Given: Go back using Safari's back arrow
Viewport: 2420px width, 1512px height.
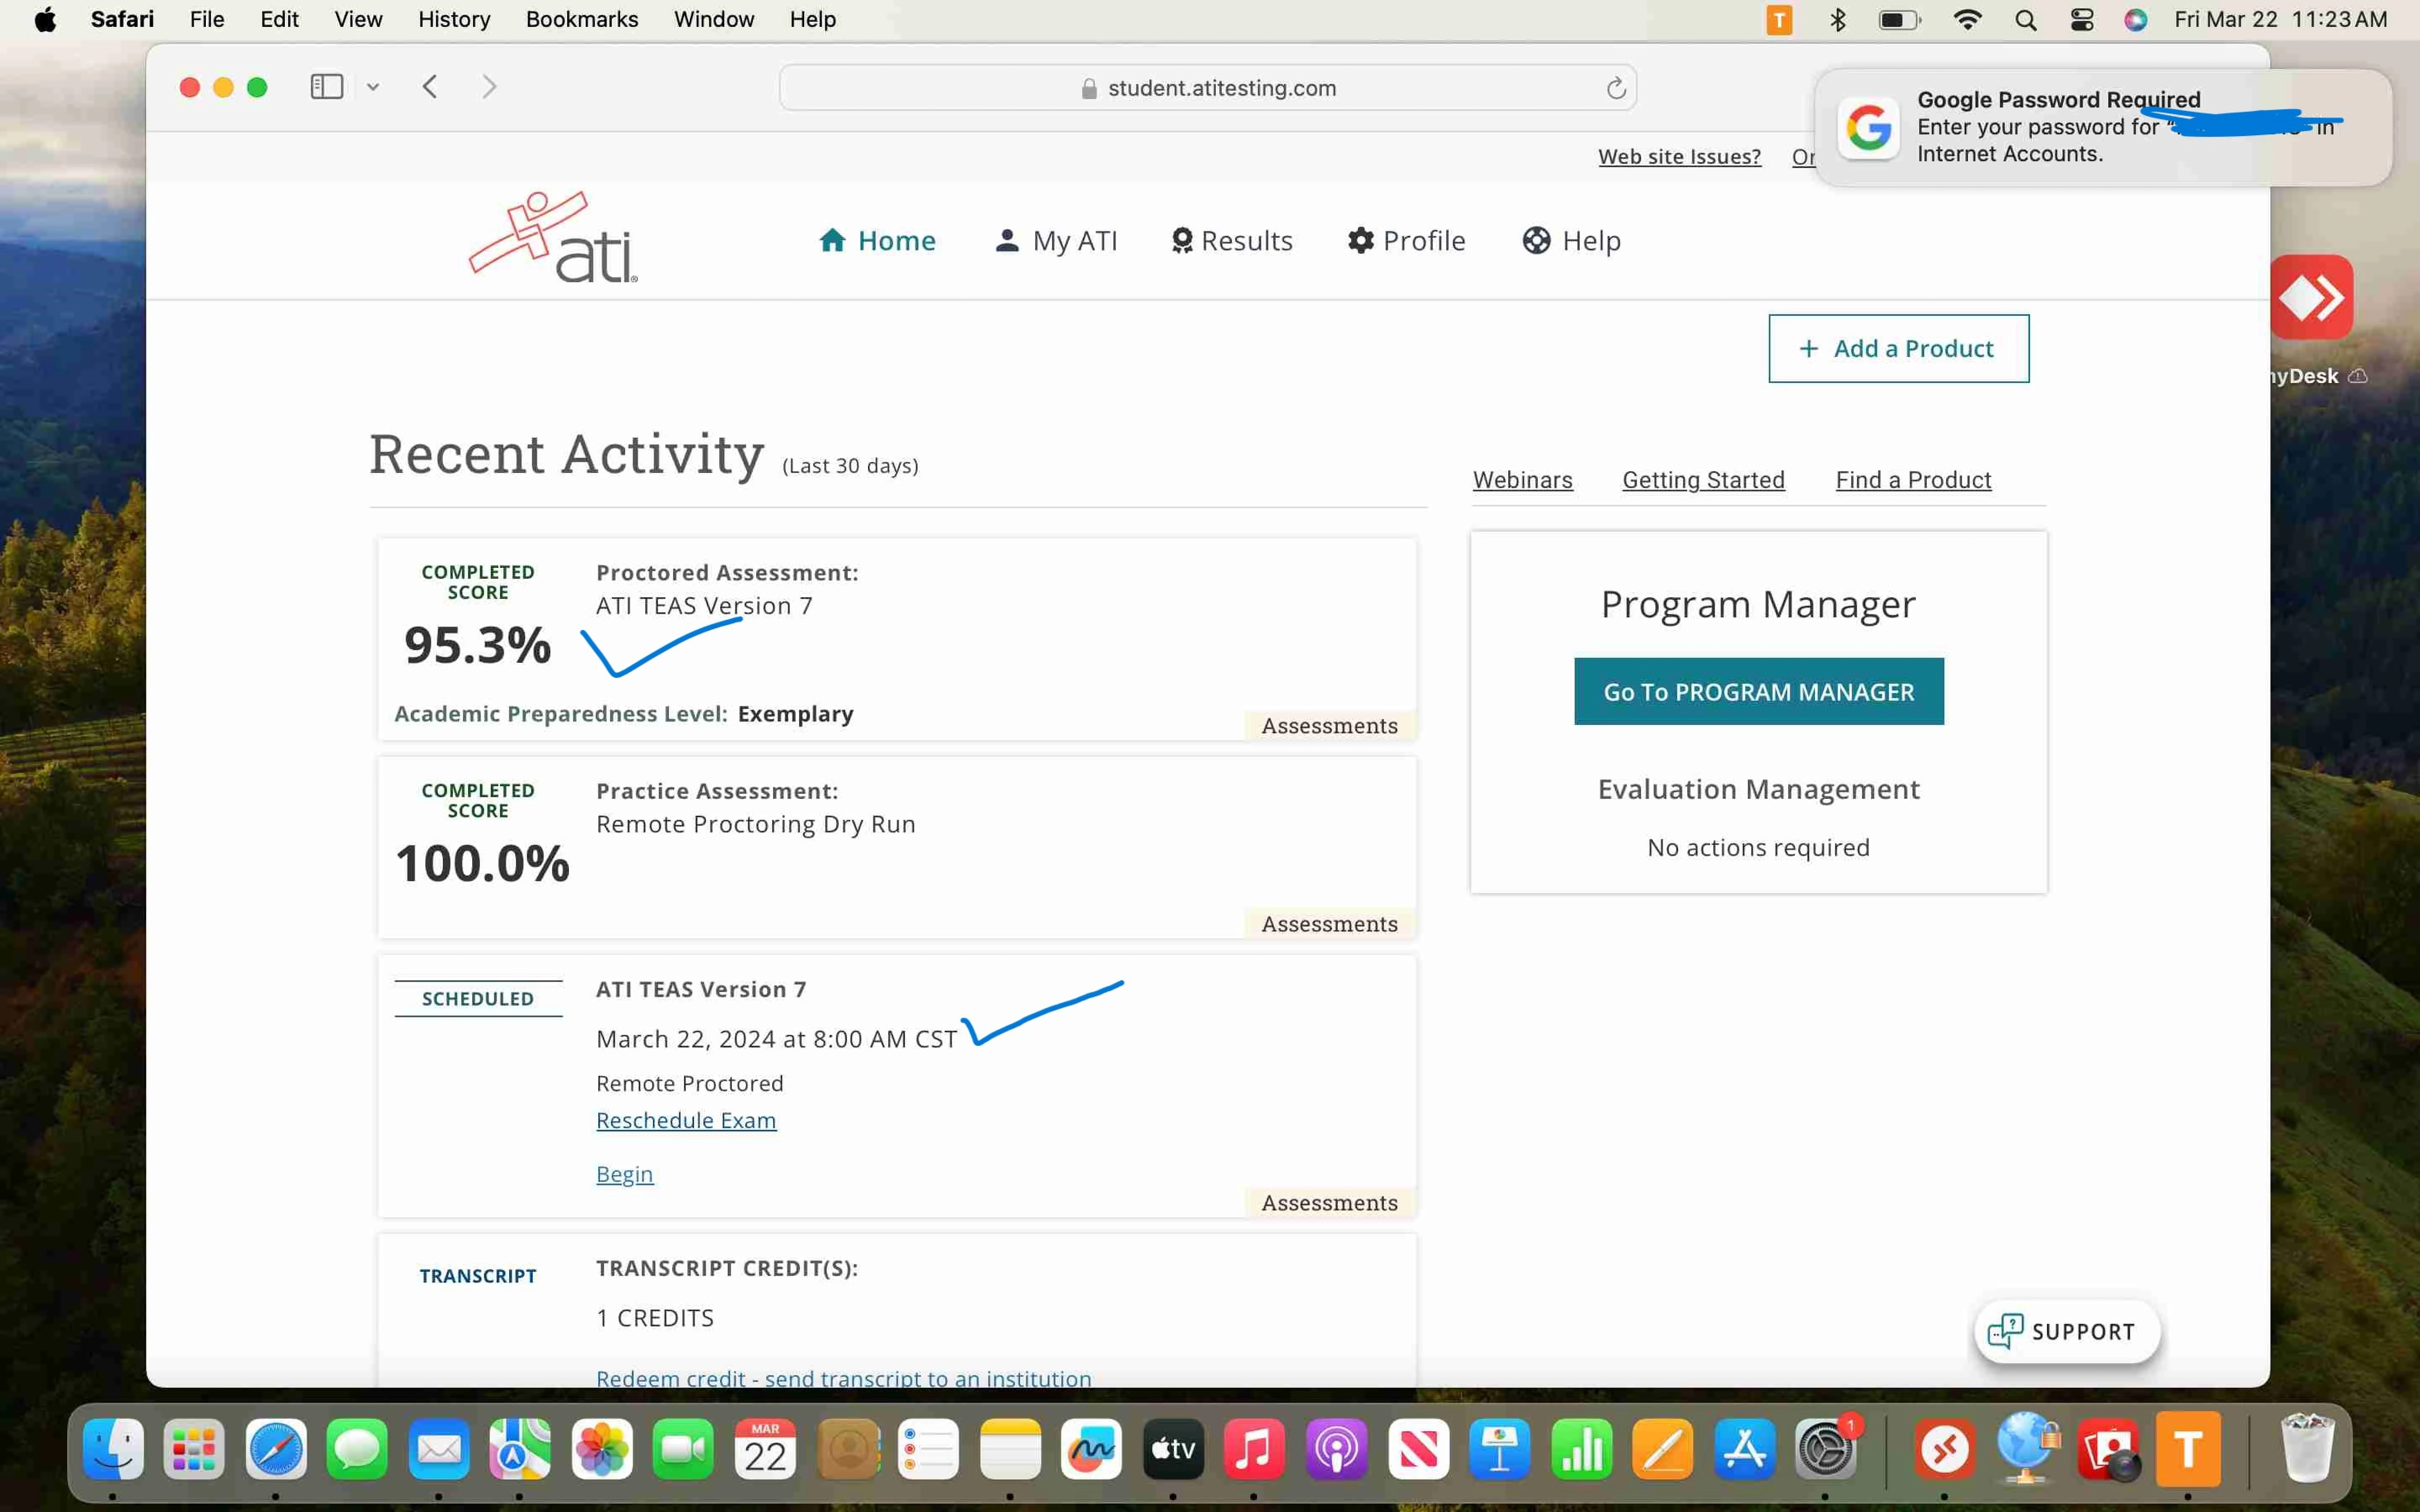Looking at the screenshot, I should [430, 87].
